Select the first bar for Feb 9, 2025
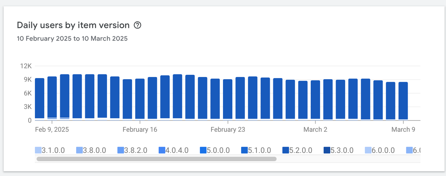 click(x=40, y=99)
